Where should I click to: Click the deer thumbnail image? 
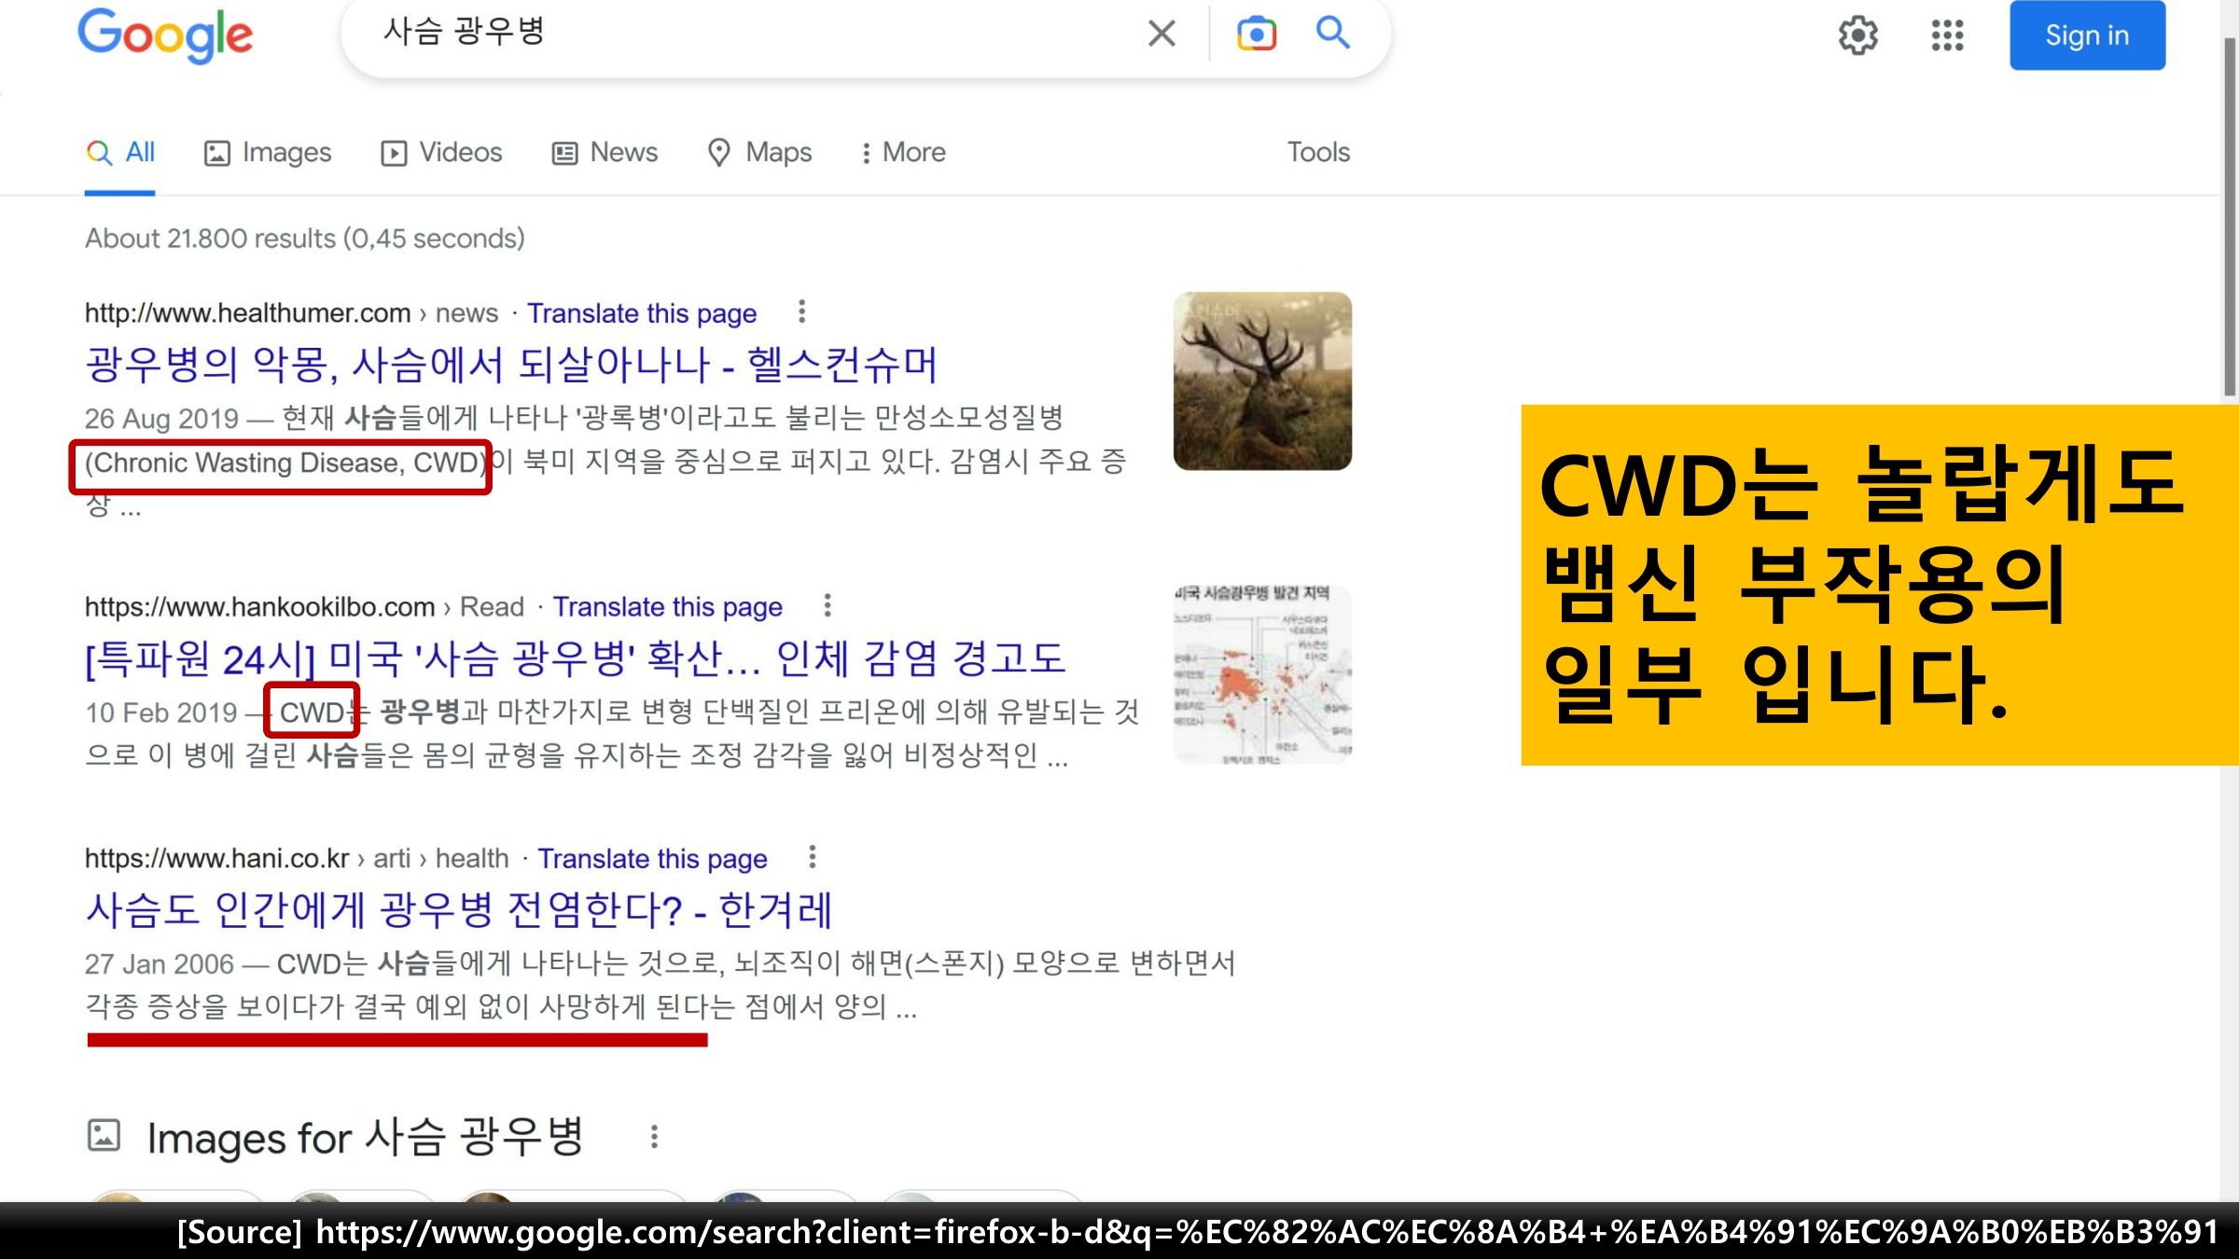tap(1261, 380)
